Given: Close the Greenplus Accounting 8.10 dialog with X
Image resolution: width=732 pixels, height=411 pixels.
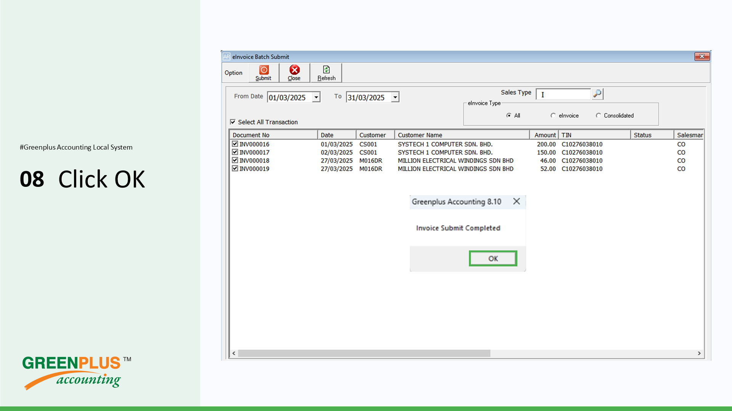Looking at the screenshot, I should click(517, 201).
